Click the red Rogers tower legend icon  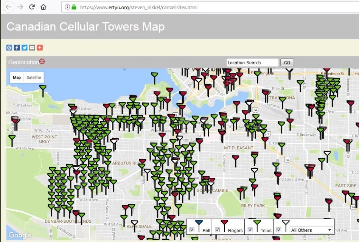pyautogui.click(x=224, y=225)
